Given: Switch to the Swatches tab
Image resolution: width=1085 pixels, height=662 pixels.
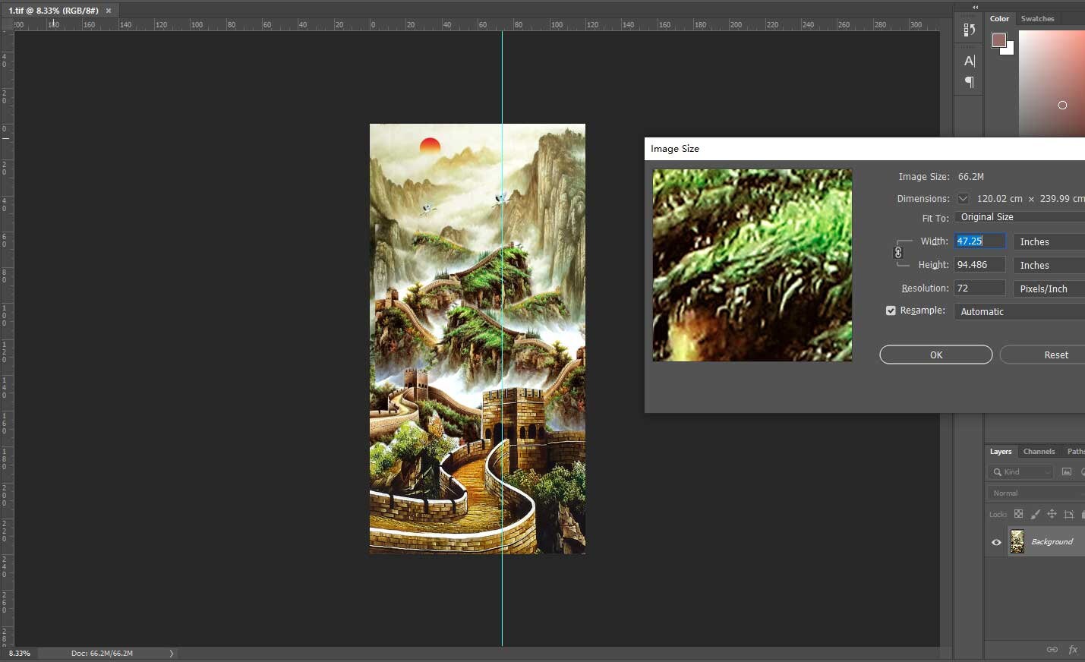Looking at the screenshot, I should pos(1039,18).
